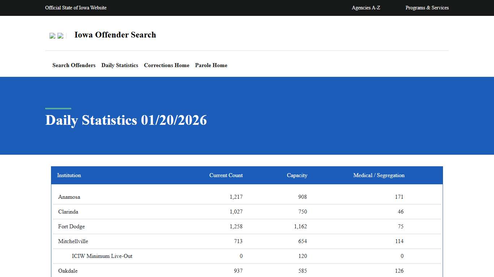Select the Anamosa institution row

click(69, 197)
